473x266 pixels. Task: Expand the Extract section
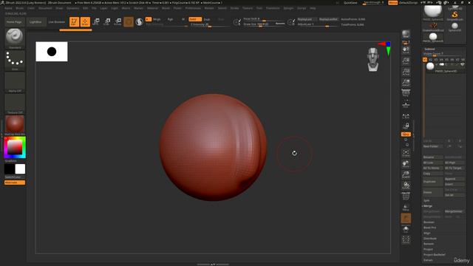click(428, 260)
